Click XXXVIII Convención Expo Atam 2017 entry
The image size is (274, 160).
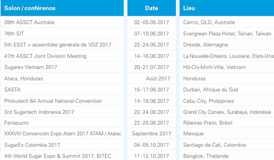point(63,133)
